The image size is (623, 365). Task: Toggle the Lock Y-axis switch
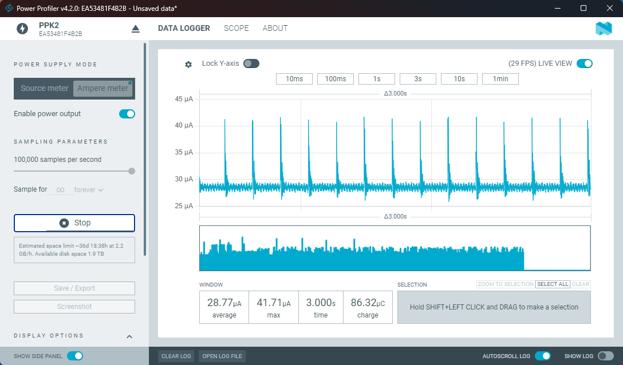251,64
